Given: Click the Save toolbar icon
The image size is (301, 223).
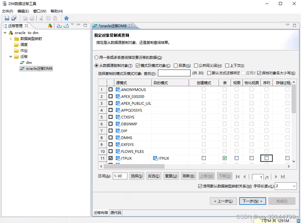Looking at the screenshot, I should (7, 18).
